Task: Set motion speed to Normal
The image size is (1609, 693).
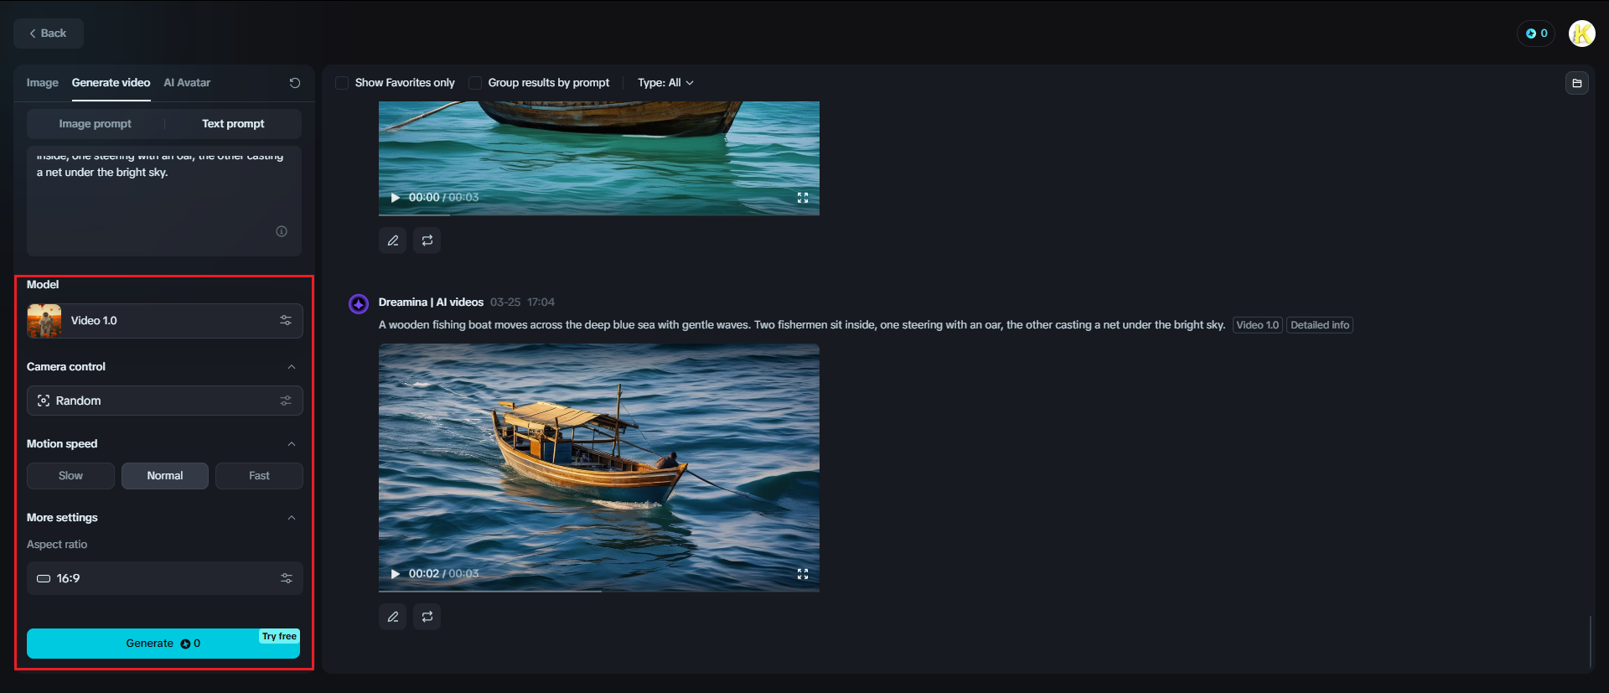Action: coord(165,476)
